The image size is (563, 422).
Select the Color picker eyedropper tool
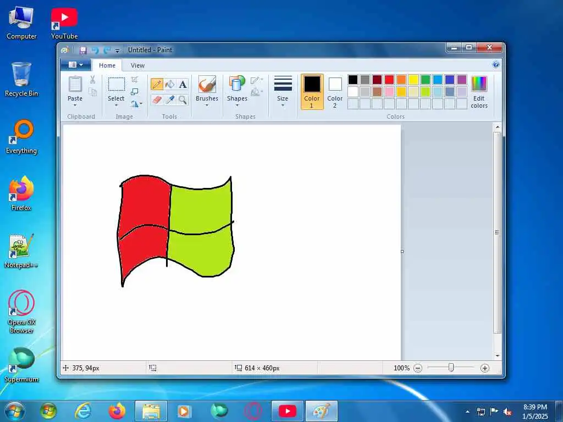coord(170,99)
